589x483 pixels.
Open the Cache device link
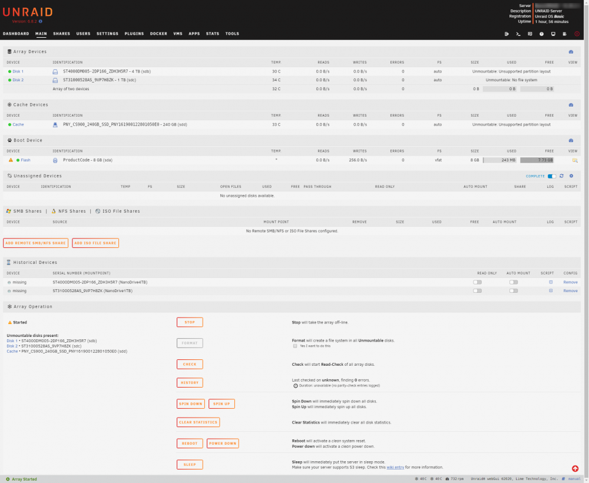coord(18,125)
